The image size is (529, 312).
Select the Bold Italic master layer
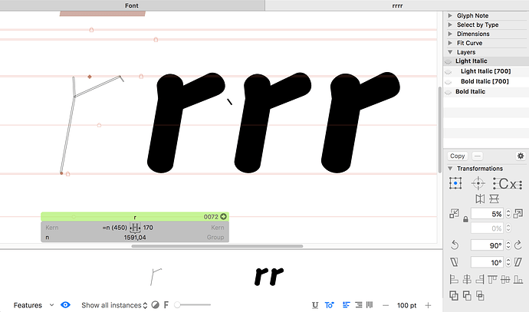(486, 91)
